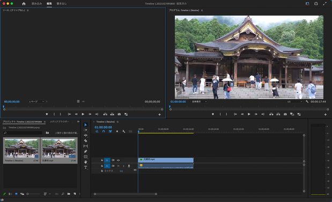Toggle linked selection in timeline

point(110,131)
